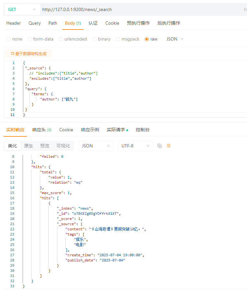
Task: Select the urlencoded radio button
Action: pos(61,39)
